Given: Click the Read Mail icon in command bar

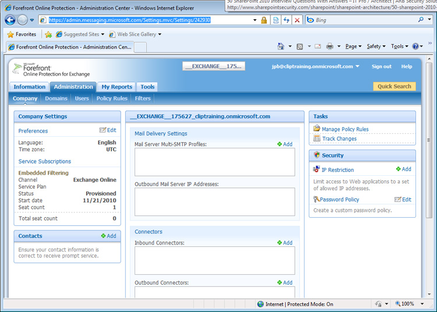Looking at the screenshot, I should (x=318, y=47).
